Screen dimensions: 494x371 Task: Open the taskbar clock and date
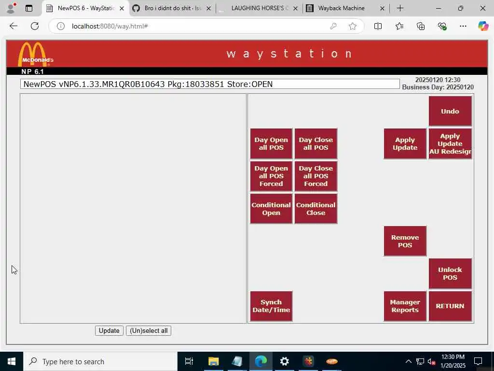click(453, 361)
